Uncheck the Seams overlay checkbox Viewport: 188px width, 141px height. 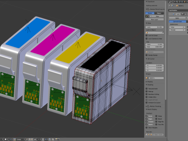146,124
